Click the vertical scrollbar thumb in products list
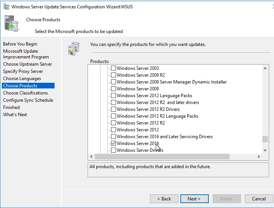The width and height of the screenshot is (274, 208). [x=265, y=139]
